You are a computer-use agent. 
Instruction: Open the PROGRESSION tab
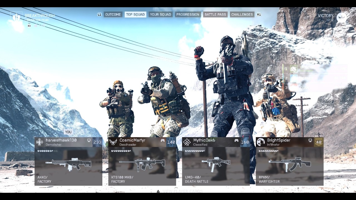coord(188,14)
